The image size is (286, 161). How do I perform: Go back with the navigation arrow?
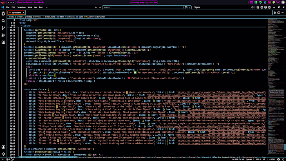coord(96,7)
